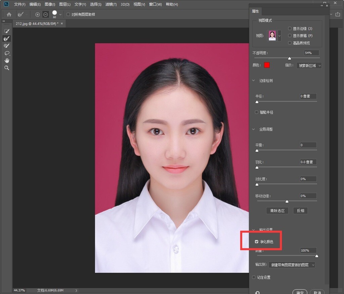
Task: Enable 显示边缘 (J) checkbox
Action: click(290, 29)
